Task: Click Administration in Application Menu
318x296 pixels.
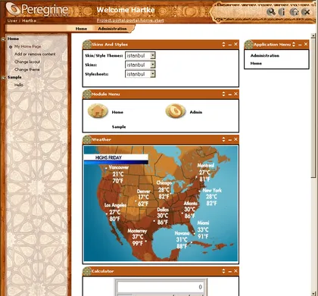Action: (x=265, y=55)
